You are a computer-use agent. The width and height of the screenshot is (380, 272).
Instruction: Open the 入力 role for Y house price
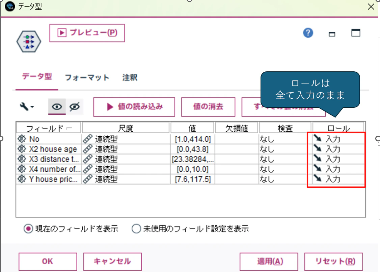[338, 179]
